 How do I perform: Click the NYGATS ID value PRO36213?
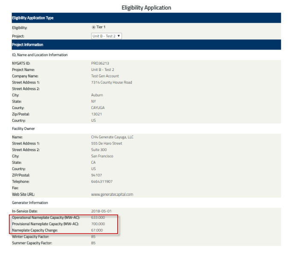[100, 63]
